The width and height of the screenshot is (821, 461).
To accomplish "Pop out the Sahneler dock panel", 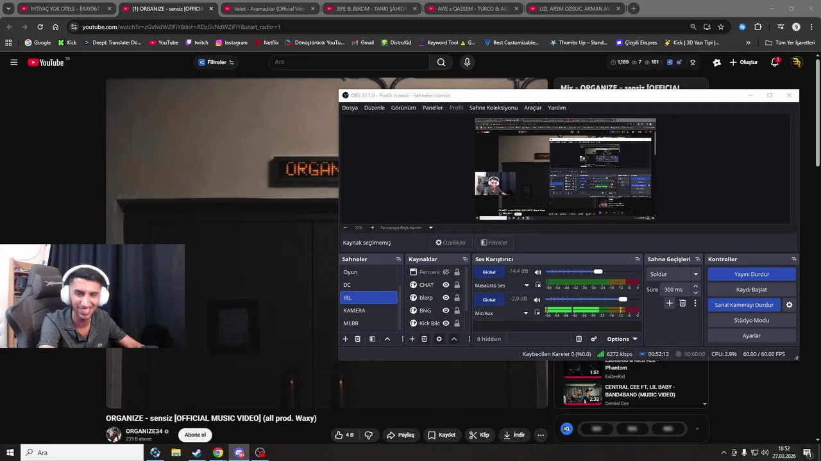I will point(398,259).
